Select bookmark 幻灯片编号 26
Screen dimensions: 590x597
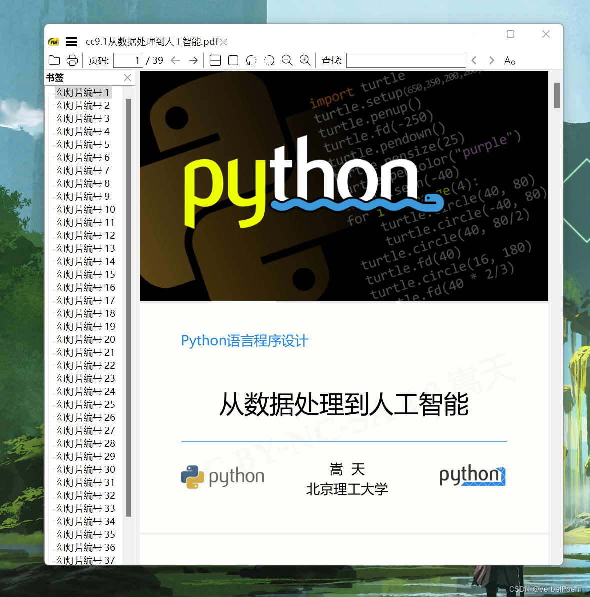[86, 417]
